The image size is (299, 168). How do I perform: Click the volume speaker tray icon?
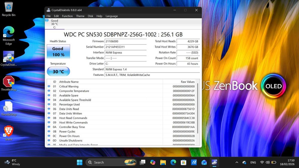(x=268, y=162)
